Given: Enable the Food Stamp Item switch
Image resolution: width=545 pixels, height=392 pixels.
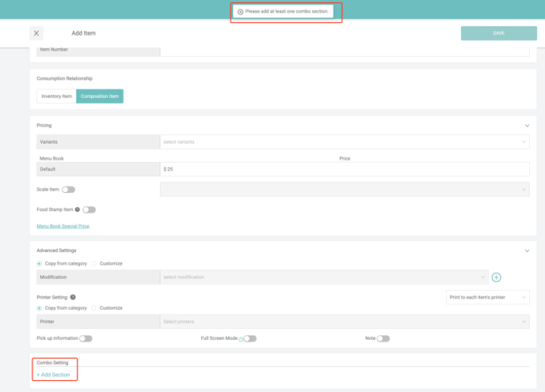Looking at the screenshot, I should 89,209.
